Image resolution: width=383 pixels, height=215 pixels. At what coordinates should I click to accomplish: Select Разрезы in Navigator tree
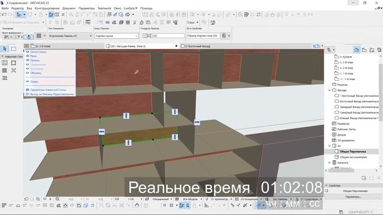pos(342,85)
